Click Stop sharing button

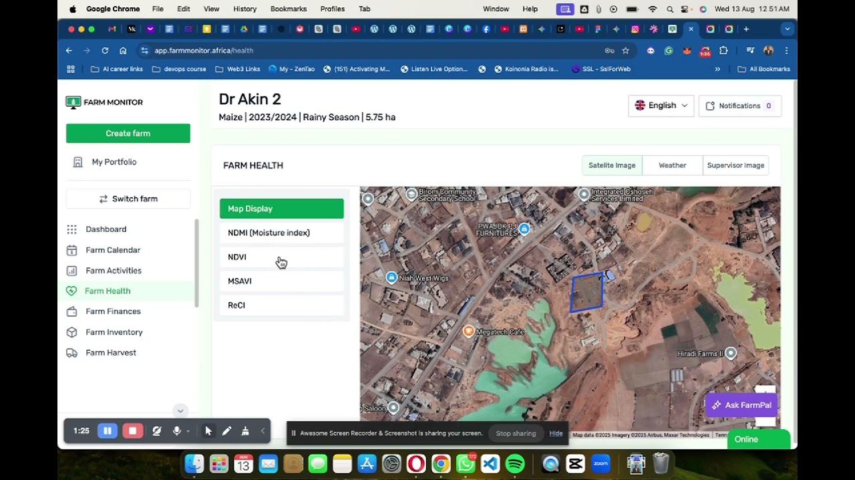516,433
